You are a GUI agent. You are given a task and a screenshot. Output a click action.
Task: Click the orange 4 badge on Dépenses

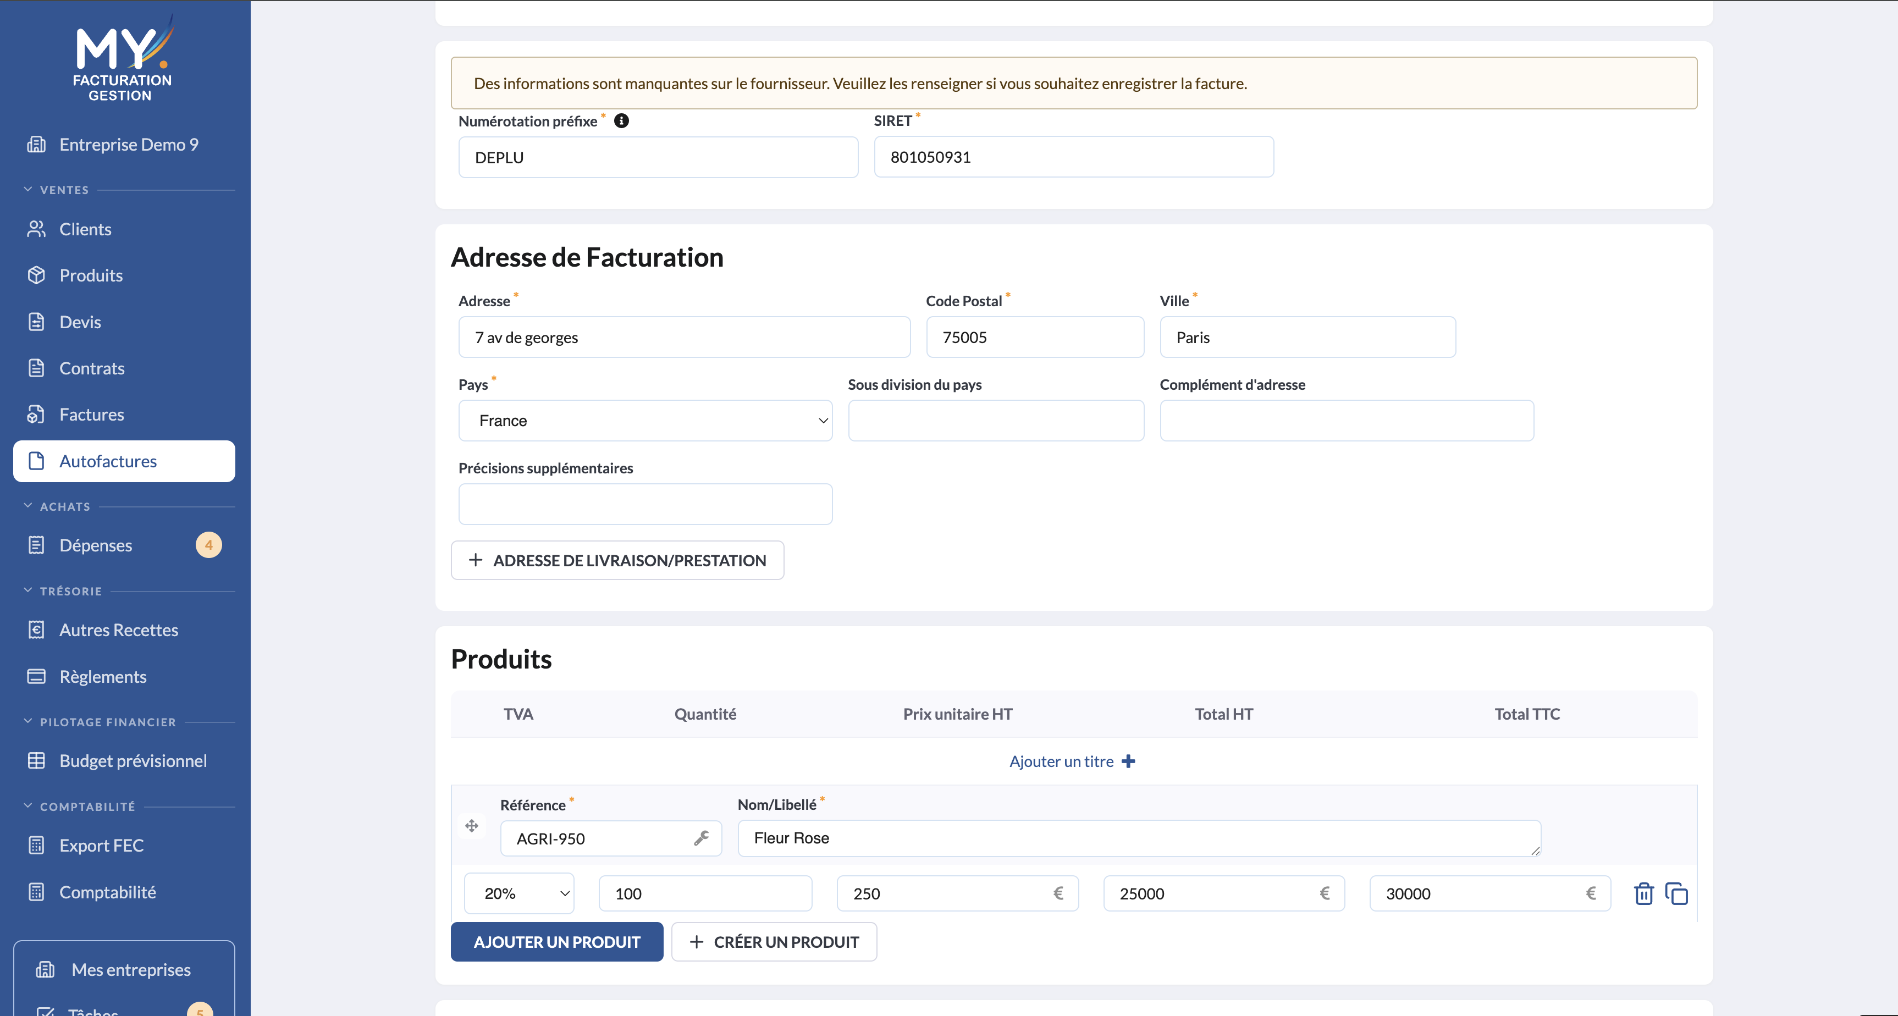[x=208, y=545]
